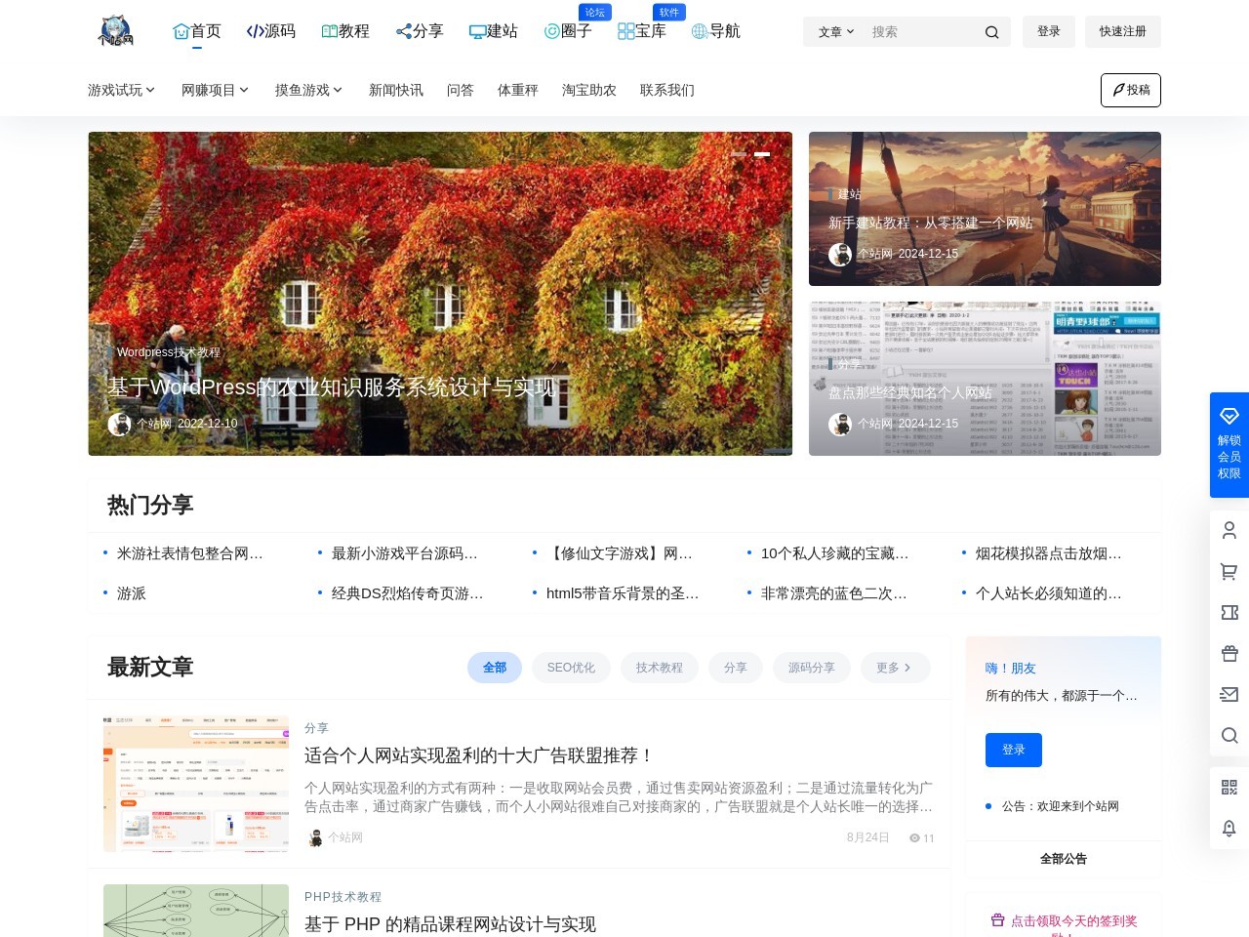The width and height of the screenshot is (1249, 937).
Task: Open the 问答 Q&A link
Action: (x=461, y=90)
